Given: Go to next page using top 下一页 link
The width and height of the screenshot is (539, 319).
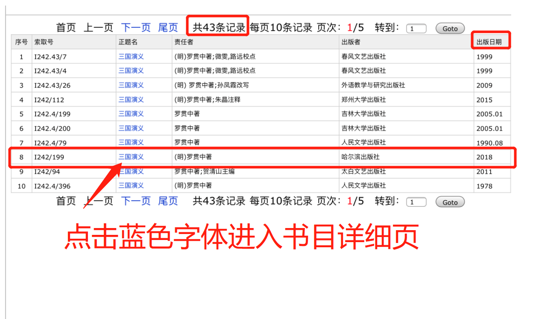Looking at the screenshot, I should tap(136, 28).
